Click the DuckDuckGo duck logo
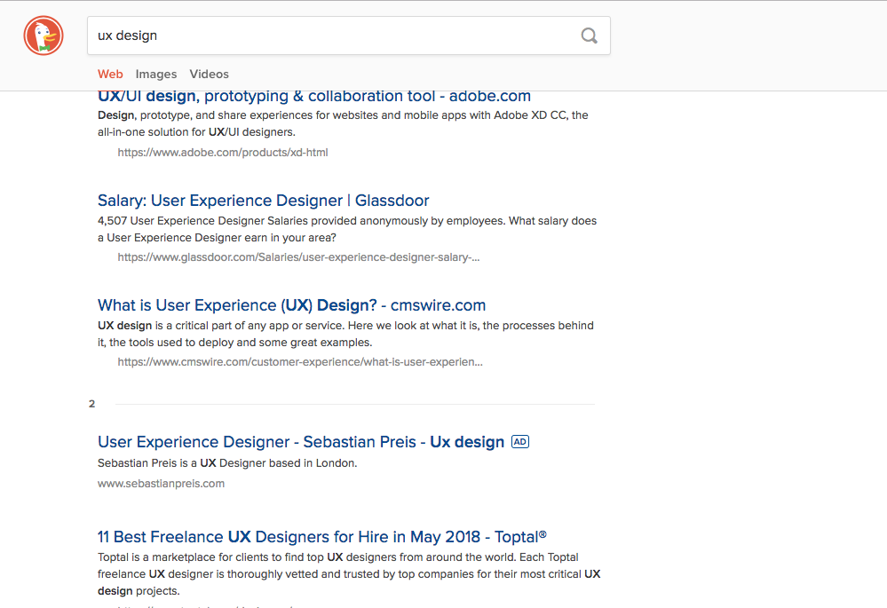 [x=43, y=36]
